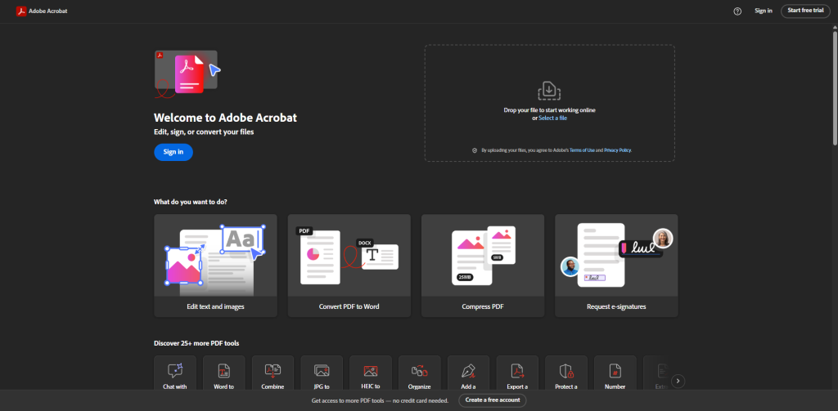The height and width of the screenshot is (411, 838).
Task: Open the Request e-signatures card
Action: point(616,266)
